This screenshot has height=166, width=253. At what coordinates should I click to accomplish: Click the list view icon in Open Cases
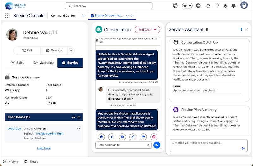[78, 117]
